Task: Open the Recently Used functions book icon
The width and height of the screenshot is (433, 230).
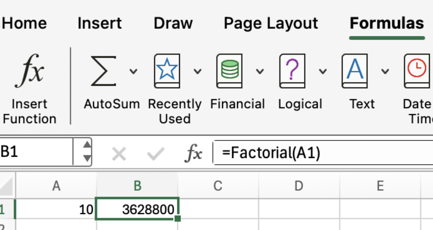Action: tap(167, 71)
